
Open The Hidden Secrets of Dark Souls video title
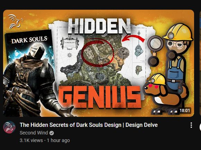(89, 125)
